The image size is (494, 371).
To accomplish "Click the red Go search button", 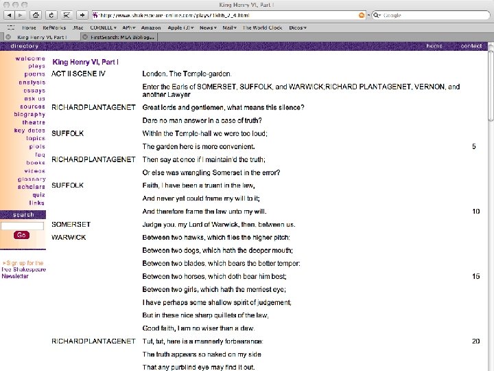I will 21,235.
